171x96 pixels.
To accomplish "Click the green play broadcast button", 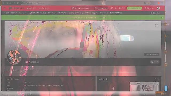I will pos(134,8).
